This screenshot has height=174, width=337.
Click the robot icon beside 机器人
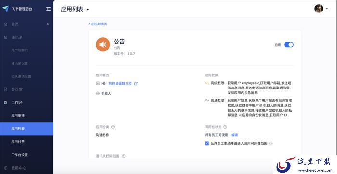(x=98, y=94)
